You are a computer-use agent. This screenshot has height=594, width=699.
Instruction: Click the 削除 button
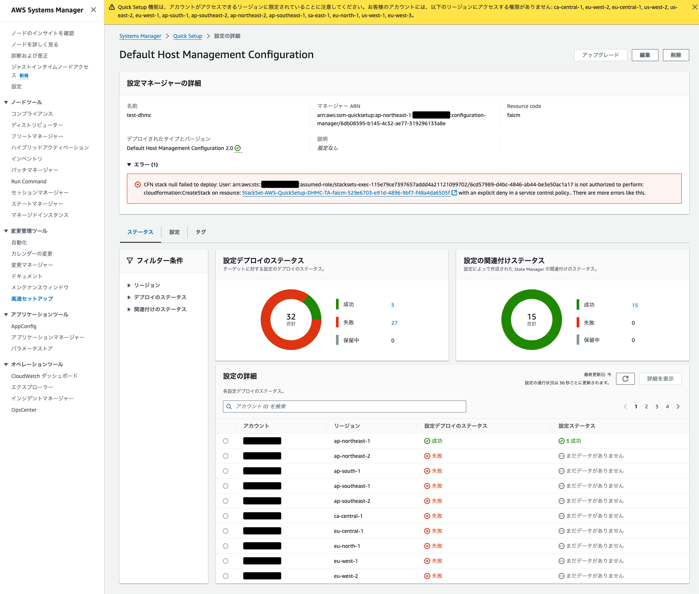pos(676,55)
